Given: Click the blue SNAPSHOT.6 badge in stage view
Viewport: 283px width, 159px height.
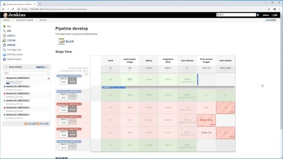Looking at the screenshot, I should (69, 76).
